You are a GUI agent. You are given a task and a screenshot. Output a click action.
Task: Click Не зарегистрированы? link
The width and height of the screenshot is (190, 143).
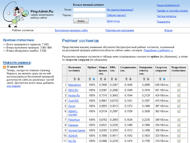click(x=120, y=10)
